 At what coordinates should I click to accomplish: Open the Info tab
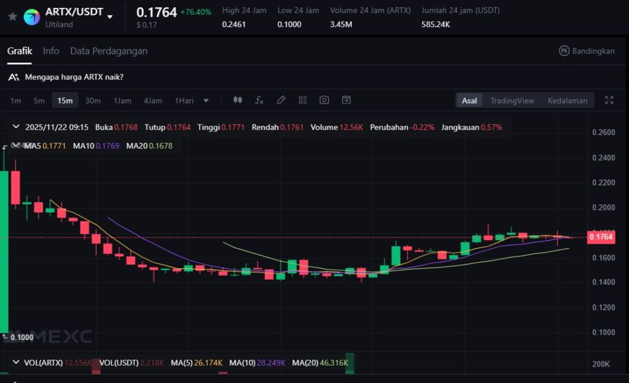[51, 51]
